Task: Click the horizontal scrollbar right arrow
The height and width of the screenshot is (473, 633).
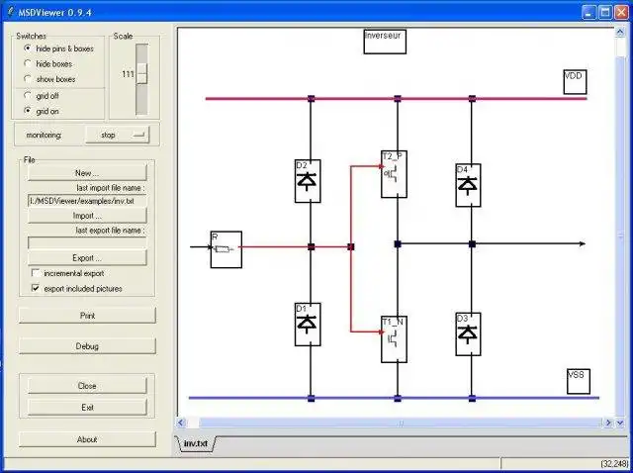Action: [x=608, y=423]
